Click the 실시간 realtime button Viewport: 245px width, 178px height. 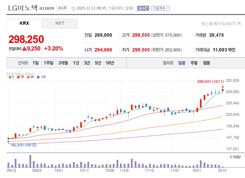[143, 8]
